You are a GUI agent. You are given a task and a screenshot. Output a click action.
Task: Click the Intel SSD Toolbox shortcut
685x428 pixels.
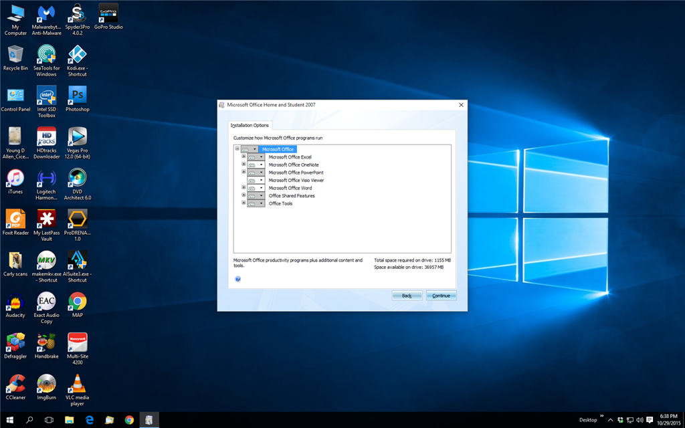click(x=46, y=95)
